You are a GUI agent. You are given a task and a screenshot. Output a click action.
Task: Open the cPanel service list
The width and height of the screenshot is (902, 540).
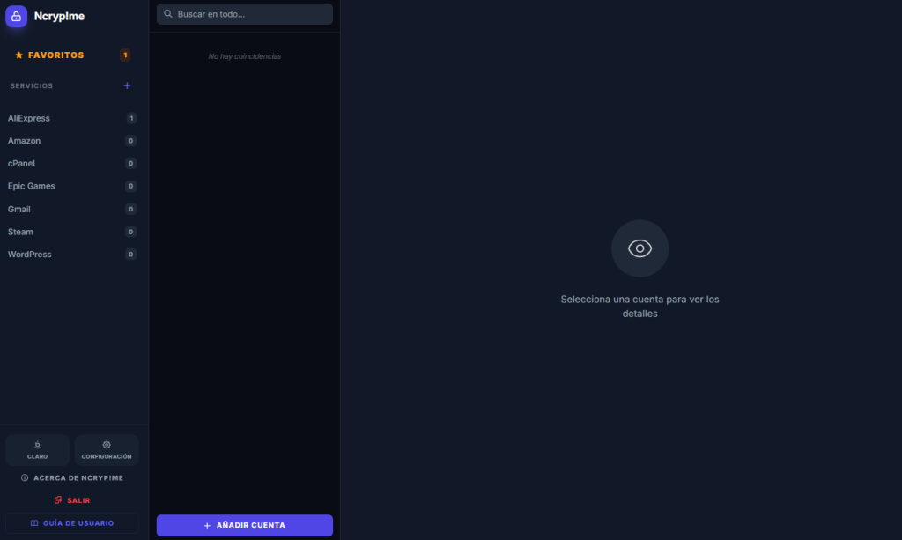[22, 164]
